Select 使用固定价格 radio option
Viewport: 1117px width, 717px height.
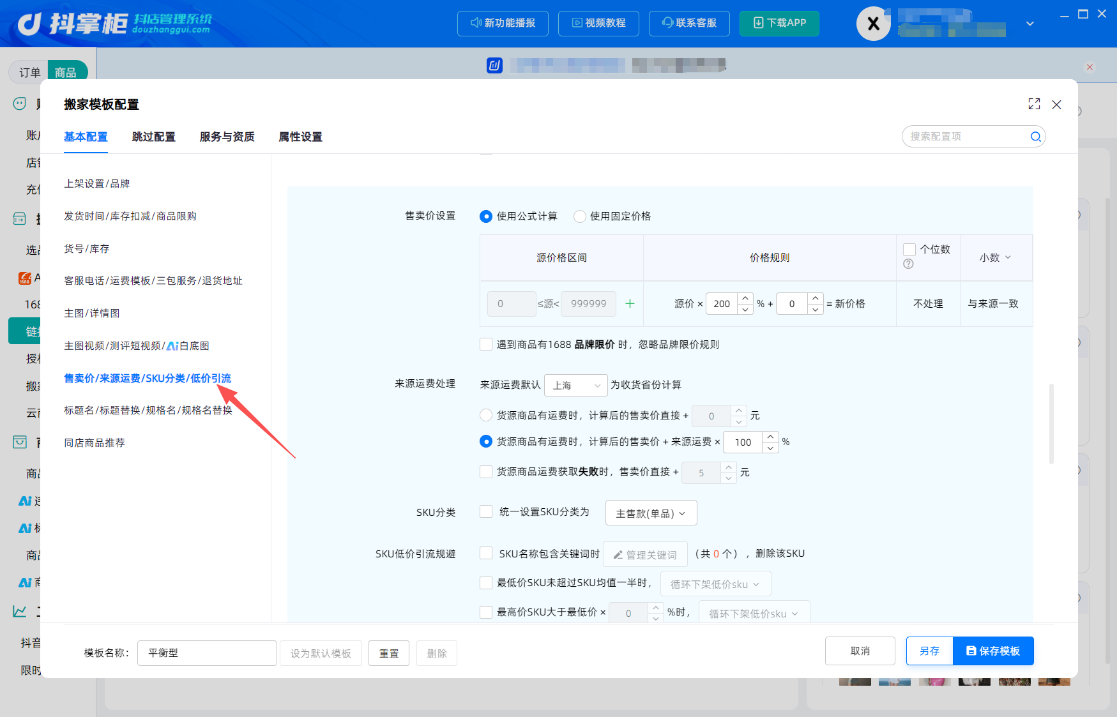coord(580,216)
